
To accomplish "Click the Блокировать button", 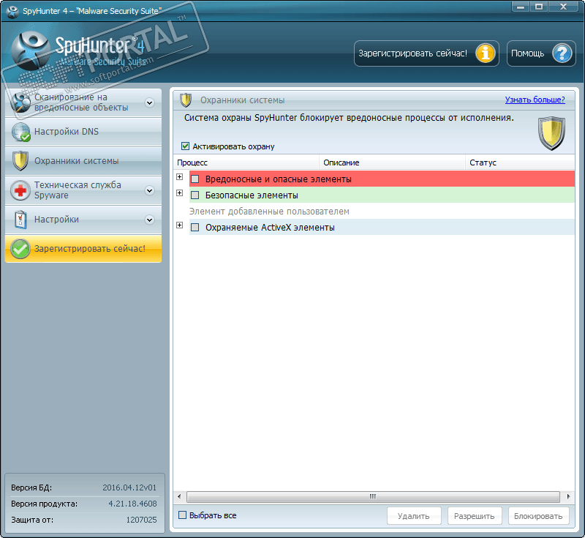I will [x=538, y=516].
